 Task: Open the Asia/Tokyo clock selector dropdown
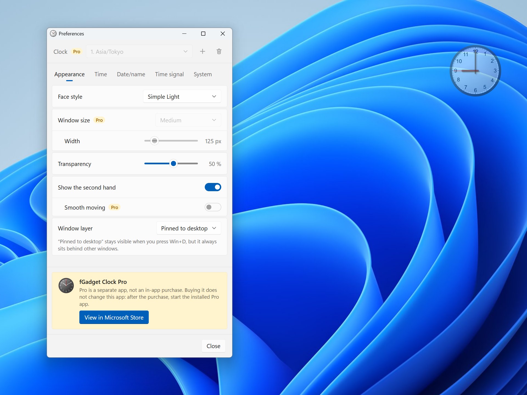[x=139, y=52]
